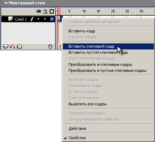Click the lock all layers padlock icon
The height and width of the screenshot is (142, 155).
pyautogui.click(x=45, y=11)
